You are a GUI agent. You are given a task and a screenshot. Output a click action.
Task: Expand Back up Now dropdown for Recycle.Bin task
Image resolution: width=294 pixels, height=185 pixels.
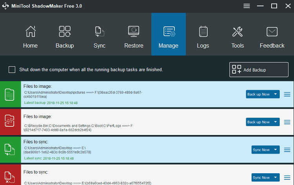point(276,122)
